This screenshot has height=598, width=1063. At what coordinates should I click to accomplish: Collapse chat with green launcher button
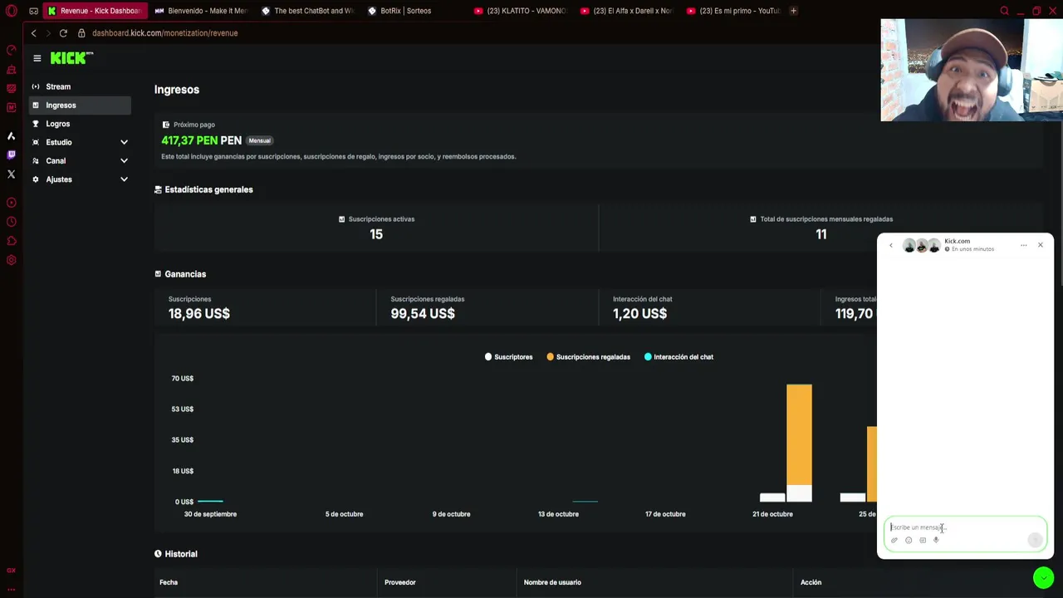[x=1043, y=577]
